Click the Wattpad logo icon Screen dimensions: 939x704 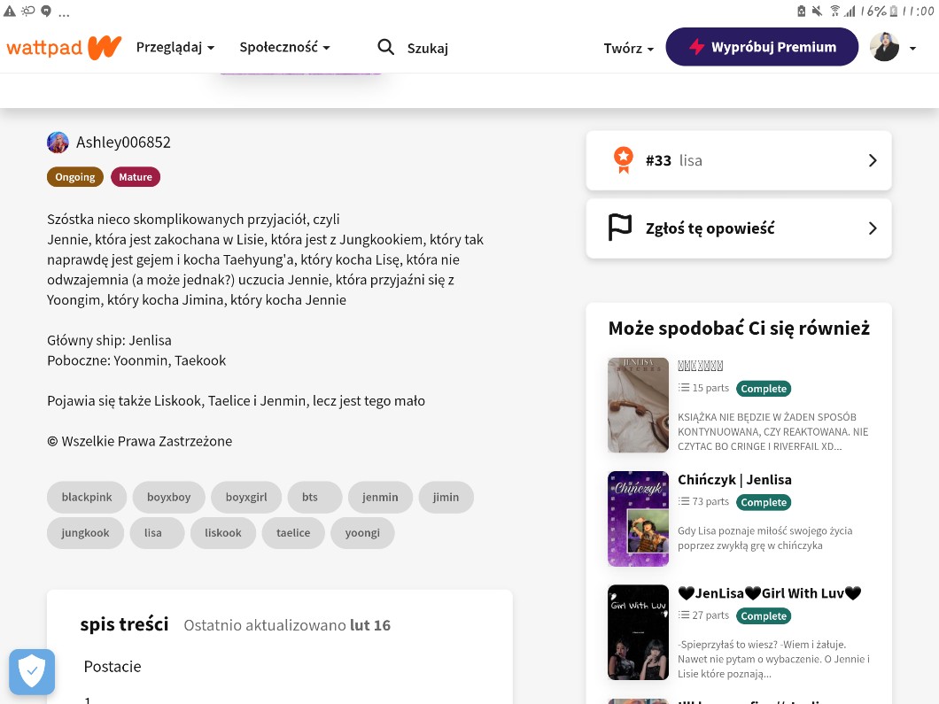[64, 48]
